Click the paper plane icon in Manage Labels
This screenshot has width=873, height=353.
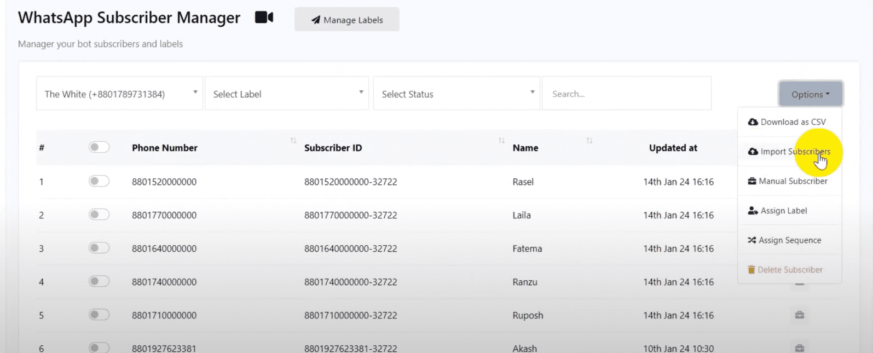point(316,20)
